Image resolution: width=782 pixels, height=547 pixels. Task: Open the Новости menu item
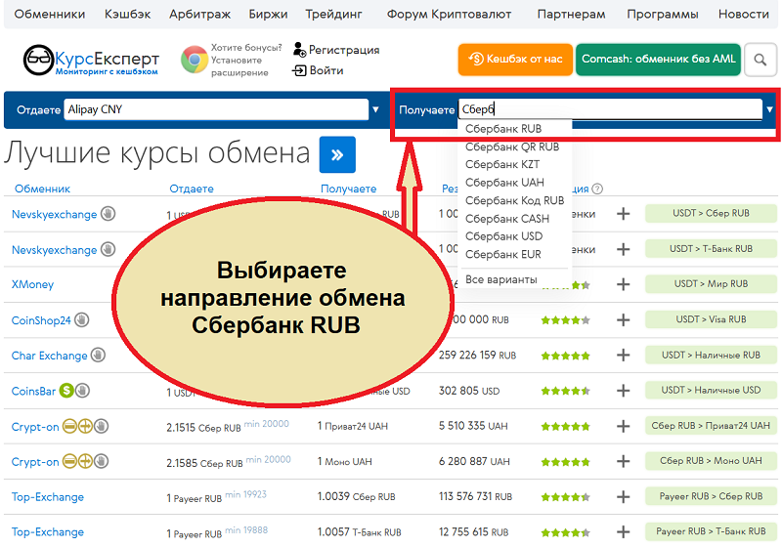pyautogui.click(x=743, y=14)
